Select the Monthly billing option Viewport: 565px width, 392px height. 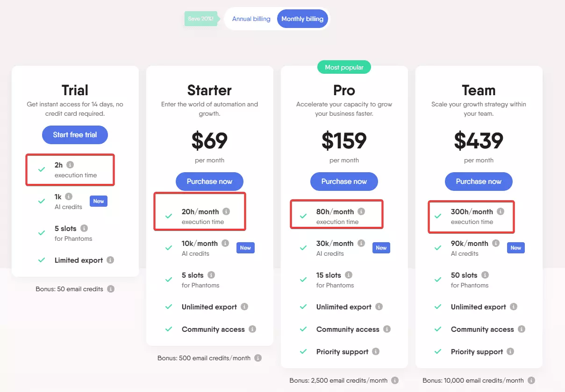tap(302, 19)
